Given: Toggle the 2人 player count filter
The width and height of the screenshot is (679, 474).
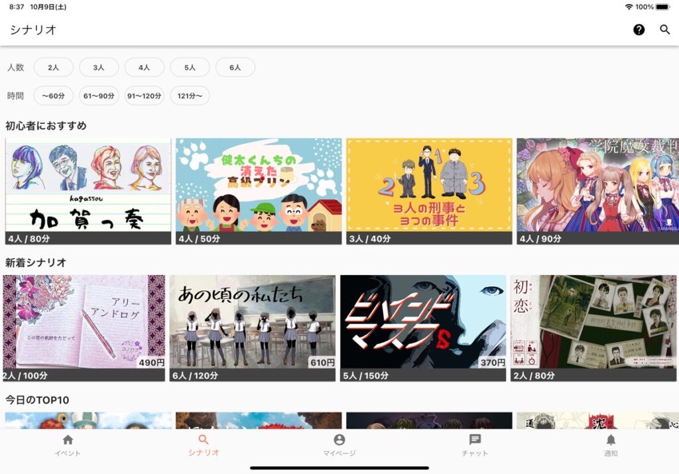Looking at the screenshot, I should point(54,68).
